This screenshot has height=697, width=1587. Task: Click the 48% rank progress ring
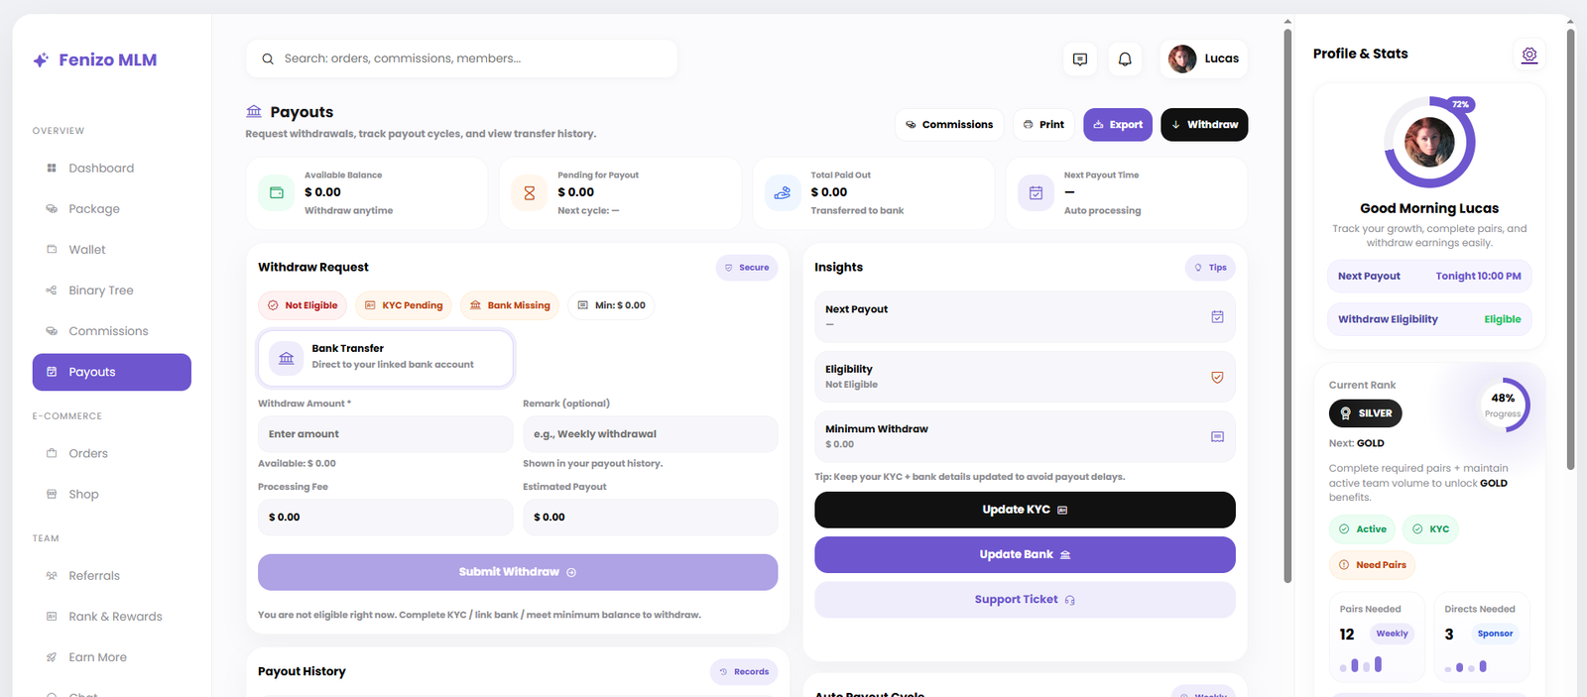(1503, 405)
